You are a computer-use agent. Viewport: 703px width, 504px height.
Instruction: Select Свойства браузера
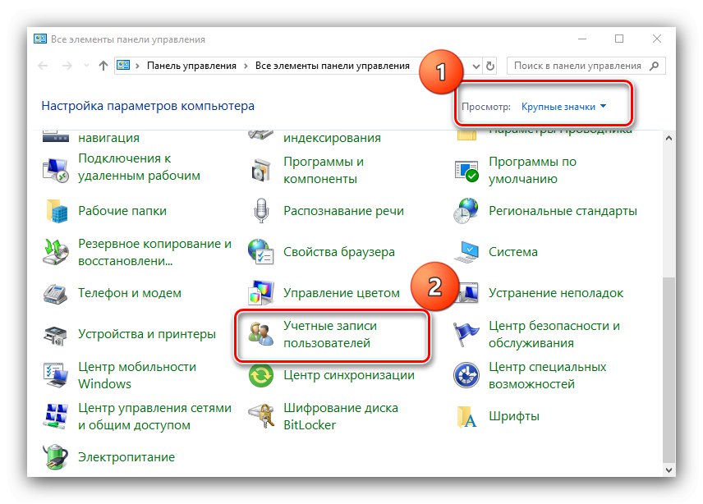coord(340,252)
